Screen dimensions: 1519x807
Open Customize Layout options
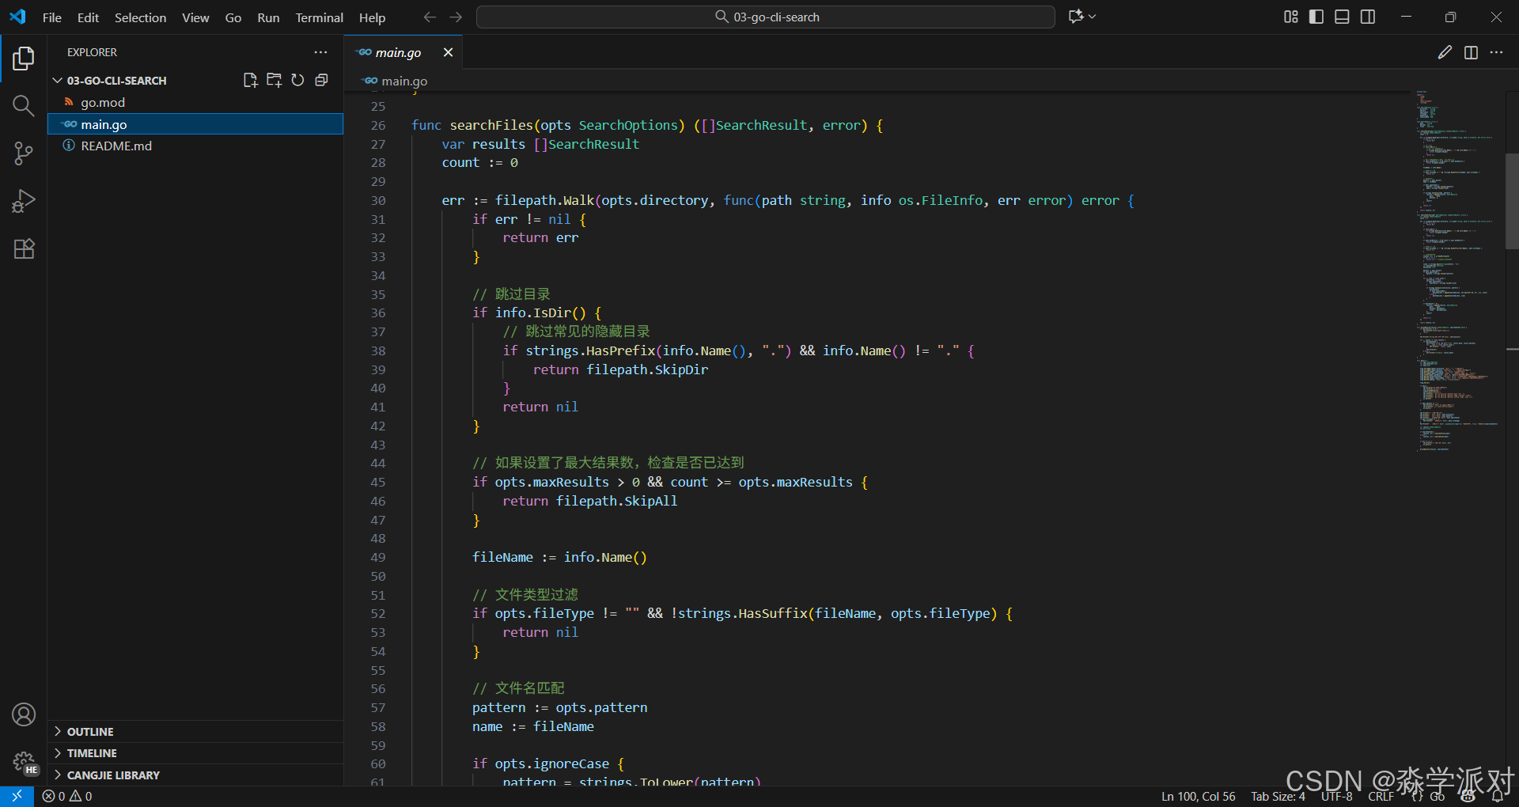point(1291,17)
